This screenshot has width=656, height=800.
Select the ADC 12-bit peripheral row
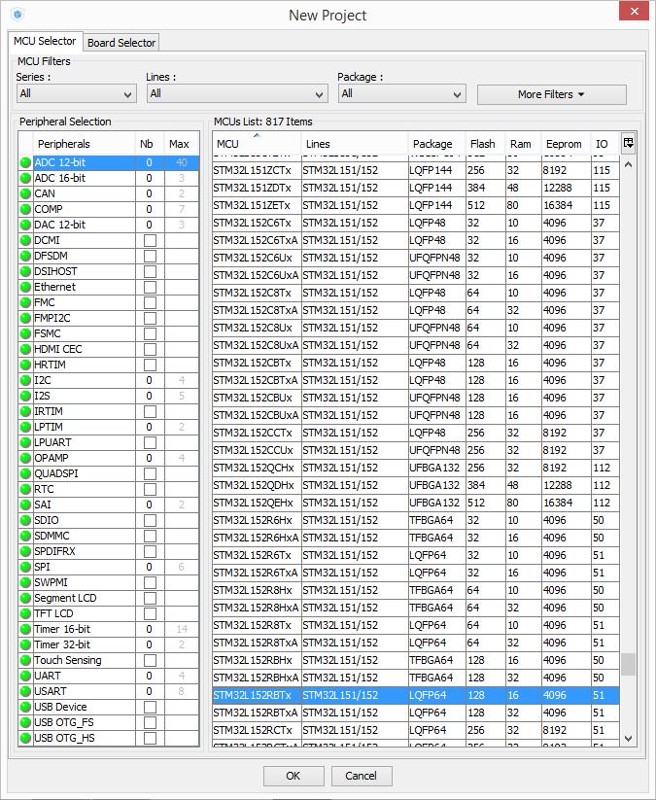click(108, 162)
